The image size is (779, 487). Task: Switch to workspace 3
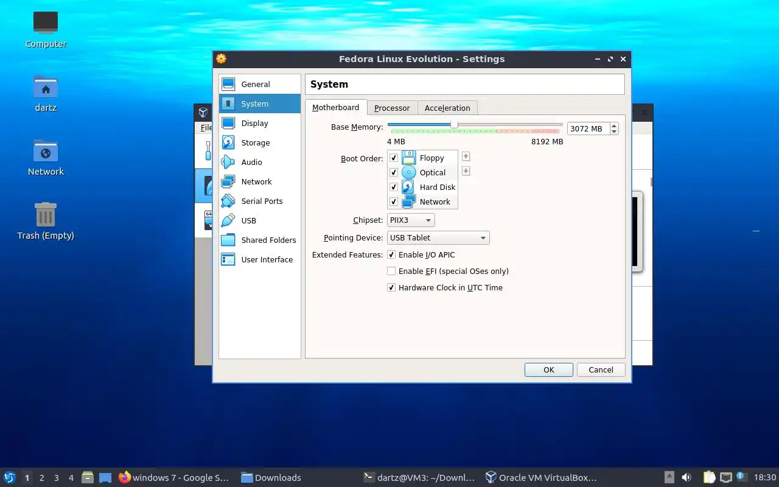(57, 478)
